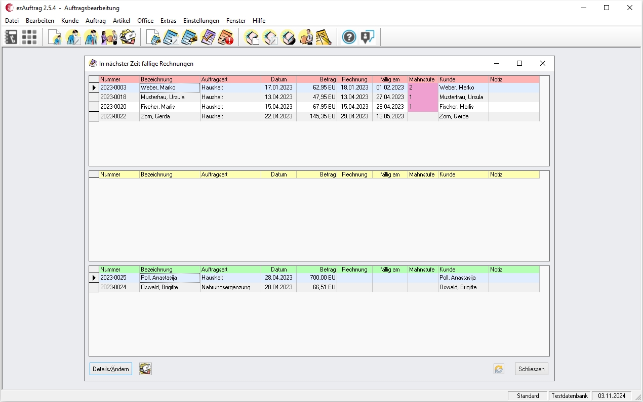Click the new article box icon
643x402 pixels.
click(252, 37)
